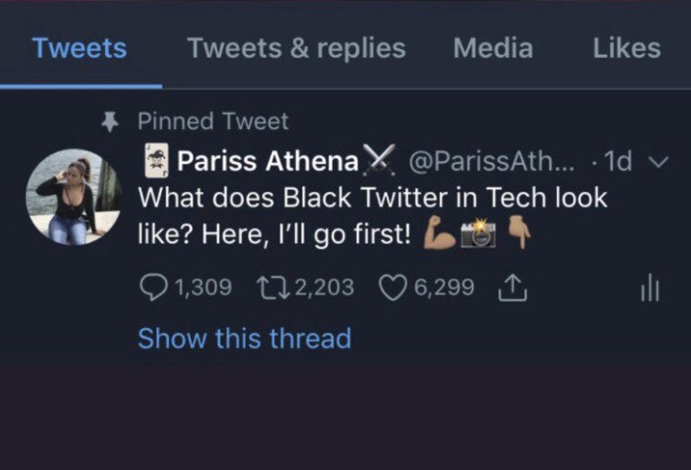Open tweet analytics bar chart icon

tap(650, 289)
